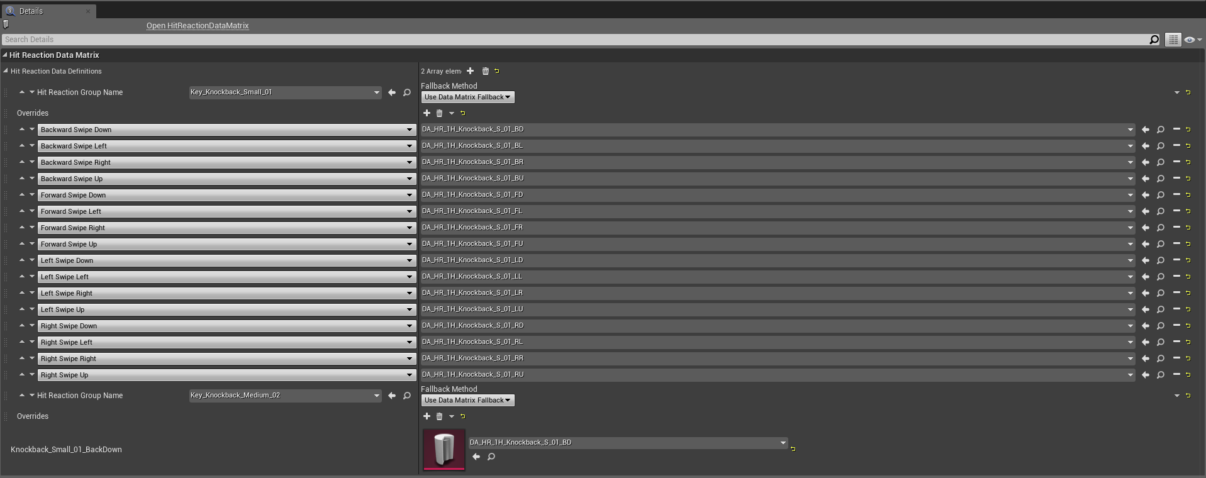Select the Details tab
This screenshot has width=1206, height=478.
point(31,11)
